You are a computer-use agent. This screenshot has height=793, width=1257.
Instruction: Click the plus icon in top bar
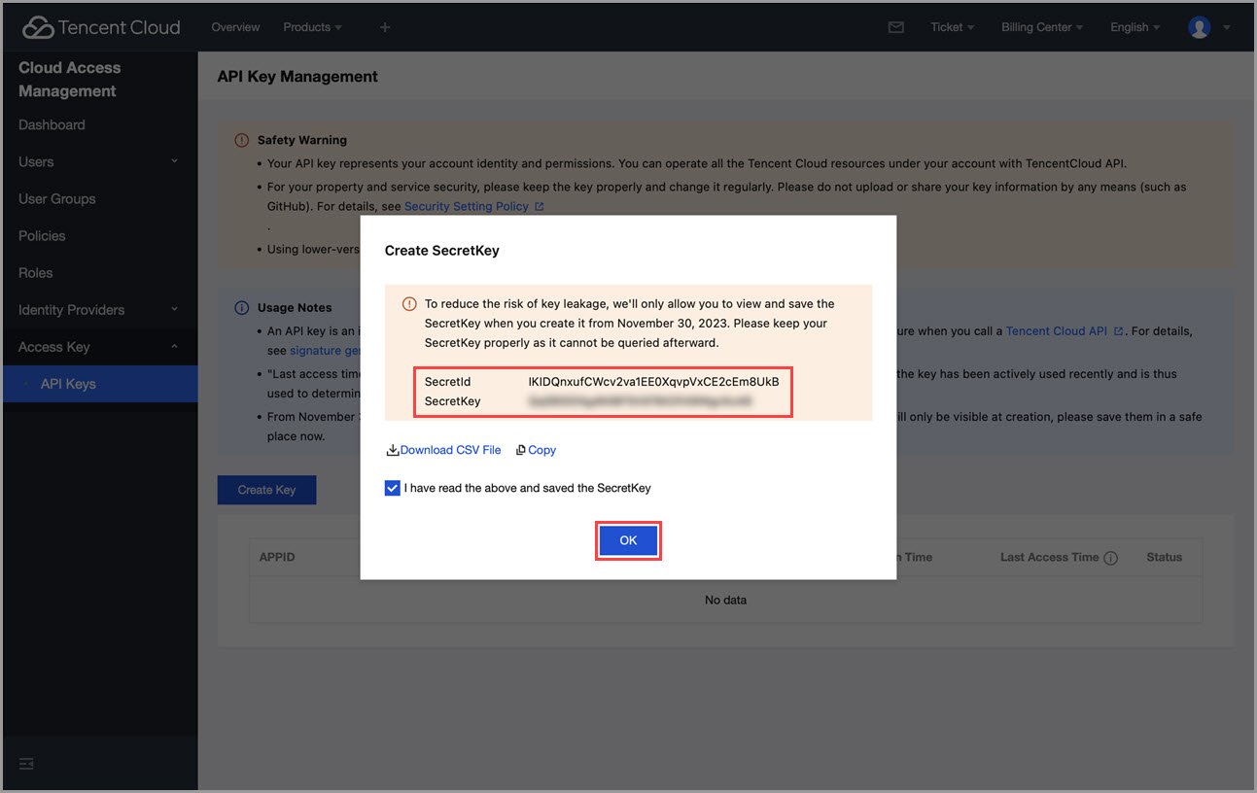[x=385, y=27]
